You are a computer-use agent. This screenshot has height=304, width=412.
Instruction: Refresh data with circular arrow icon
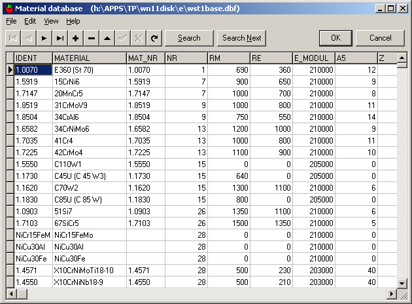(x=154, y=38)
